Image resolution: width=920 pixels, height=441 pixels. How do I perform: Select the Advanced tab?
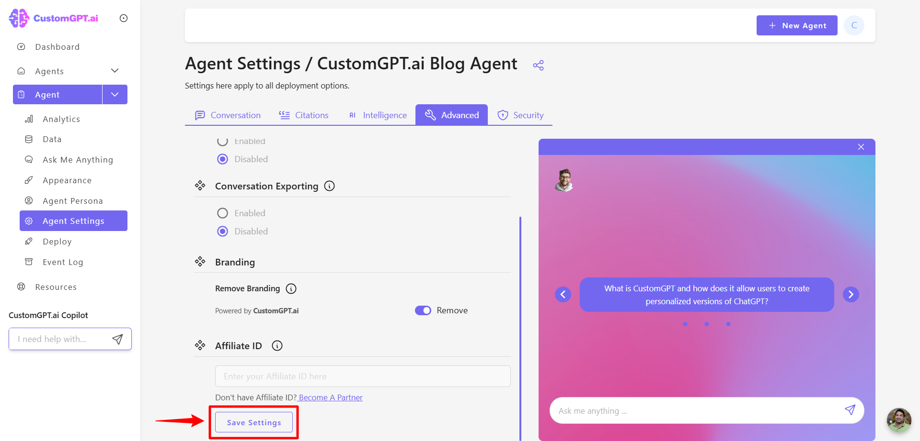(451, 115)
